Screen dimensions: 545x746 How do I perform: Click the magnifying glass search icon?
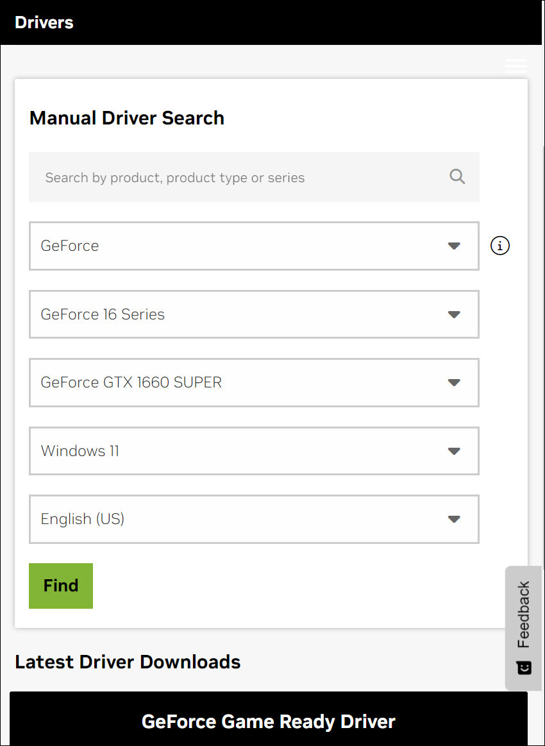point(457,177)
